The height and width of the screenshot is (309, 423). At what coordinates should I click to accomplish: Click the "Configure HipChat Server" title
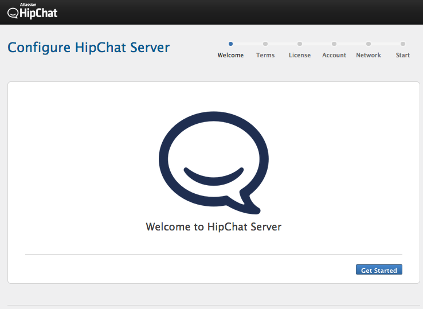[88, 48]
